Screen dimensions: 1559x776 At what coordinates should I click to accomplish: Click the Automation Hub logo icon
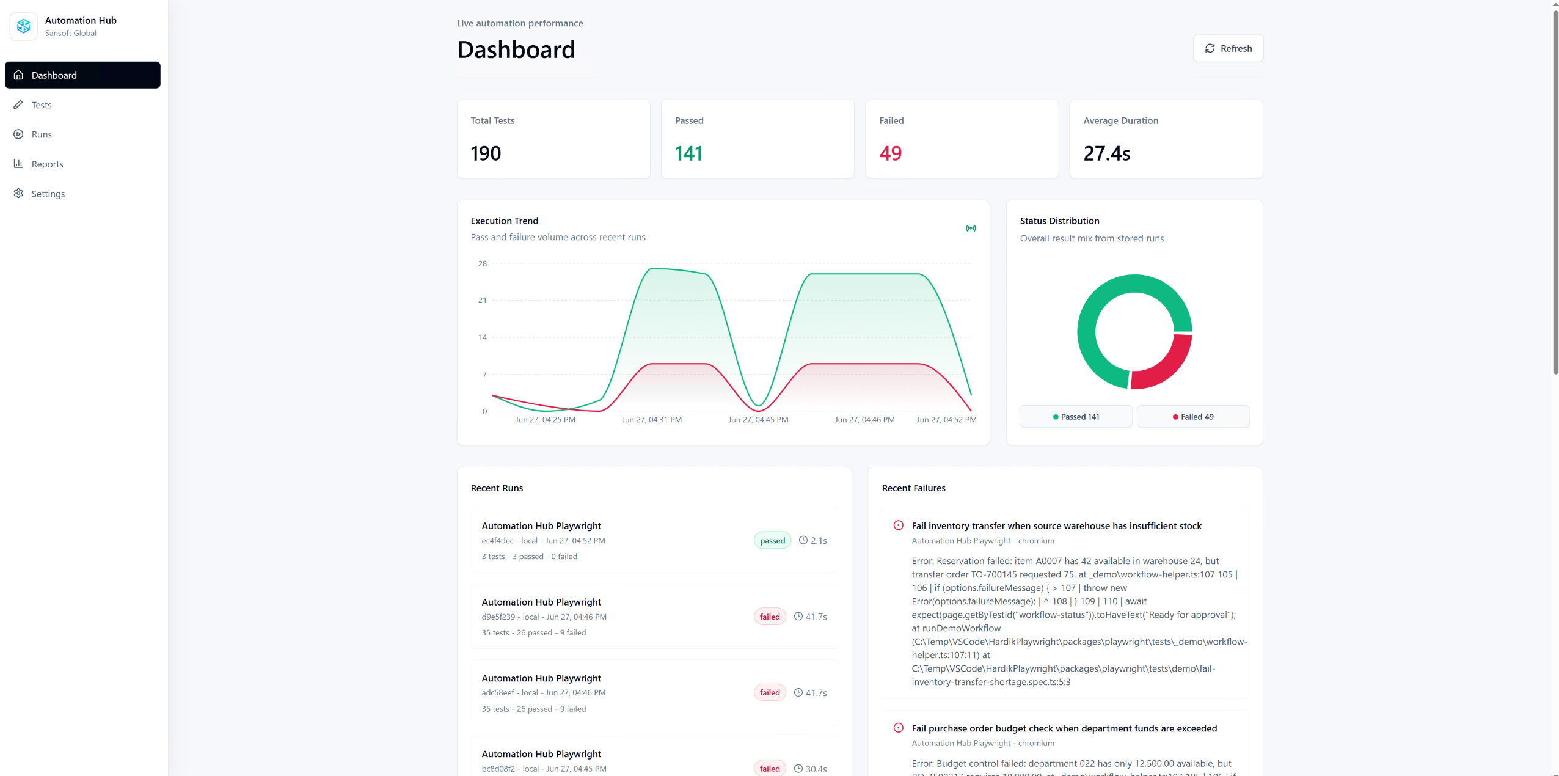click(24, 26)
